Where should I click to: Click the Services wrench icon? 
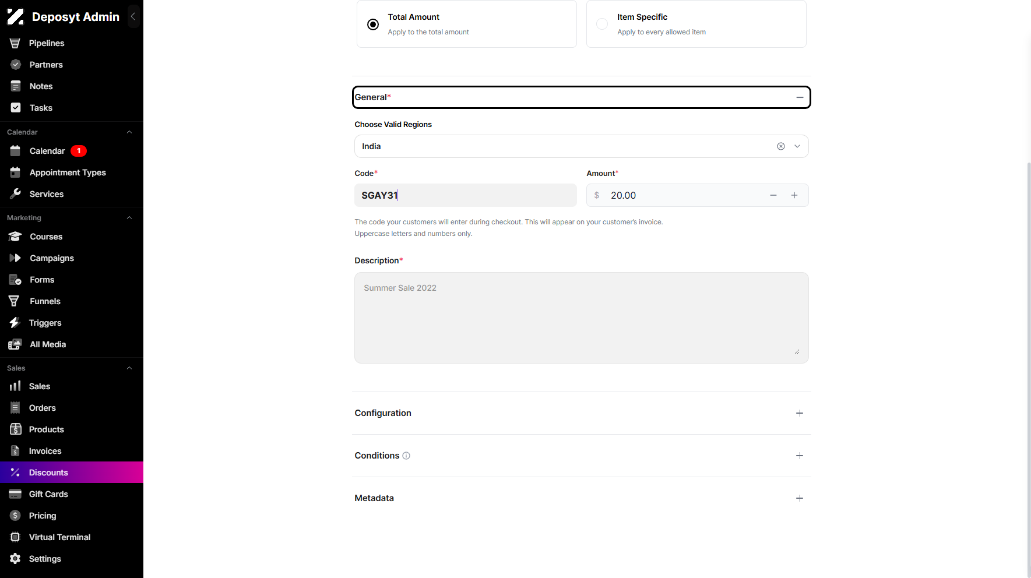point(15,194)
